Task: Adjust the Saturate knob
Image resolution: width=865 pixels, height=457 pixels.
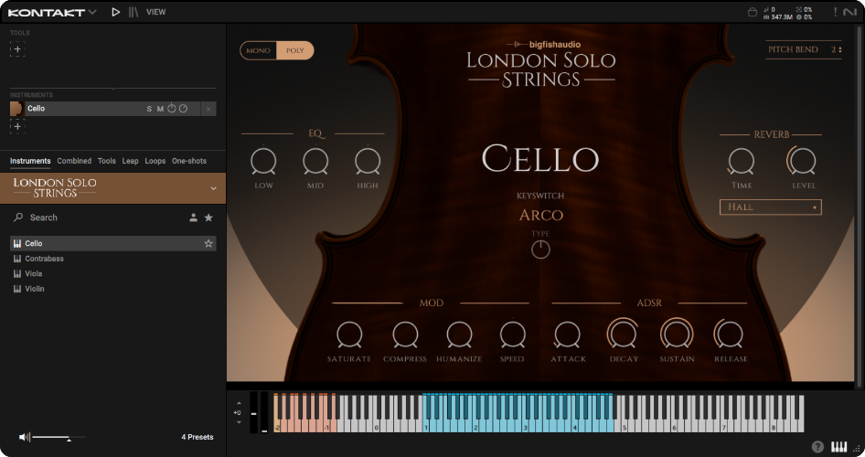Action: coord(349,335)
